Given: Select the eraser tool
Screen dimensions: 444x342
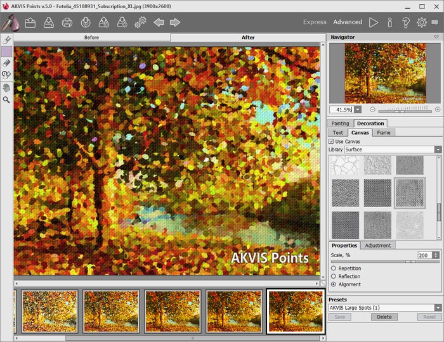Looking at the screenshot, I should pos(6,63).
